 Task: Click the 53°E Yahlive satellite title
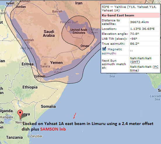click(x=129, y=9)
